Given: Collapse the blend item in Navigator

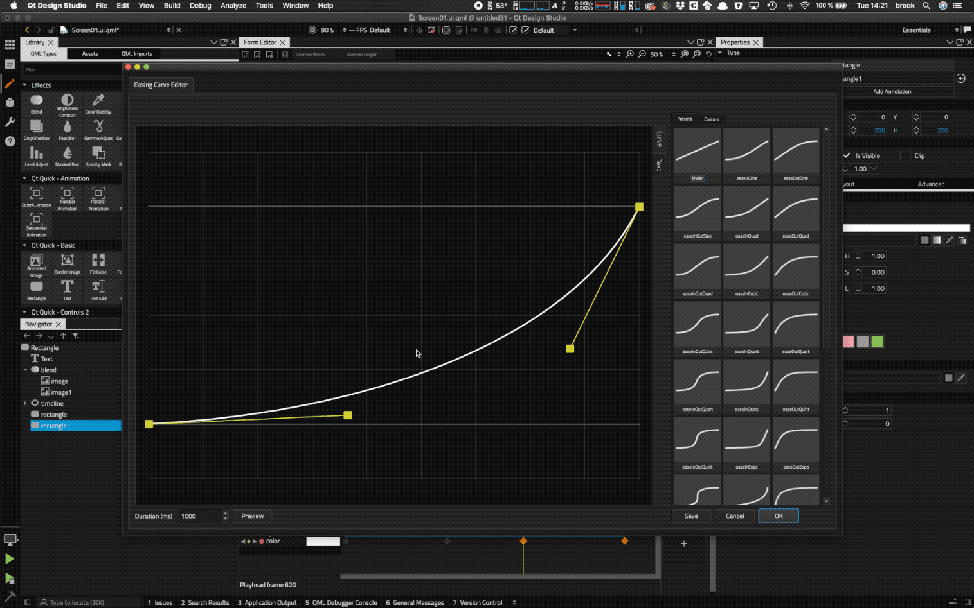Looking at the screenshot, I should click(26, 370).
